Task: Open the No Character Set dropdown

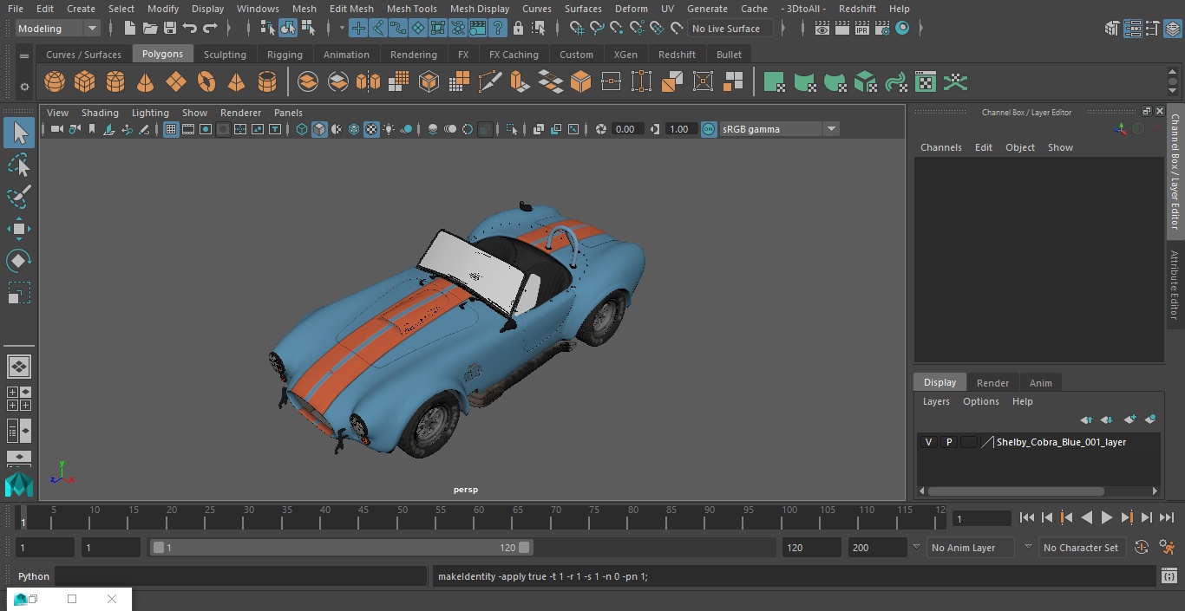Action: [x=1082, y=548]
